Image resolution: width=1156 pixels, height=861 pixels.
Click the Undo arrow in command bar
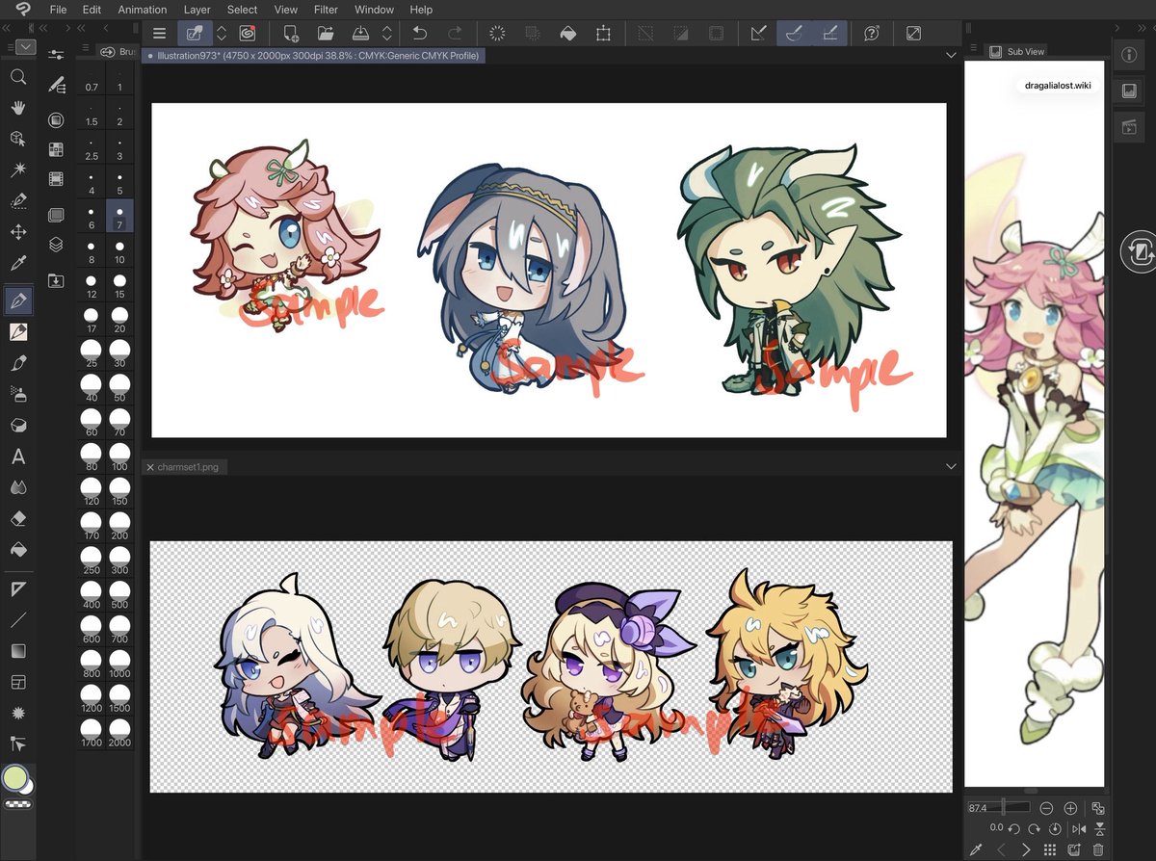[x=420, y=33]
